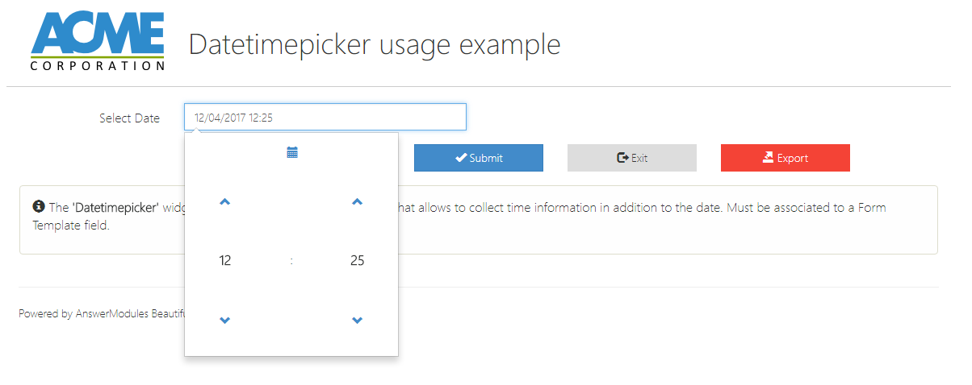
Task: Click the info circle icon in the alert
Action: click(x=38, y=207)
